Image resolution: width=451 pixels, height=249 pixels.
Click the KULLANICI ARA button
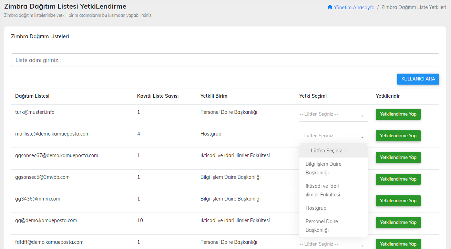pyautogui.click(x=418, y=79)
